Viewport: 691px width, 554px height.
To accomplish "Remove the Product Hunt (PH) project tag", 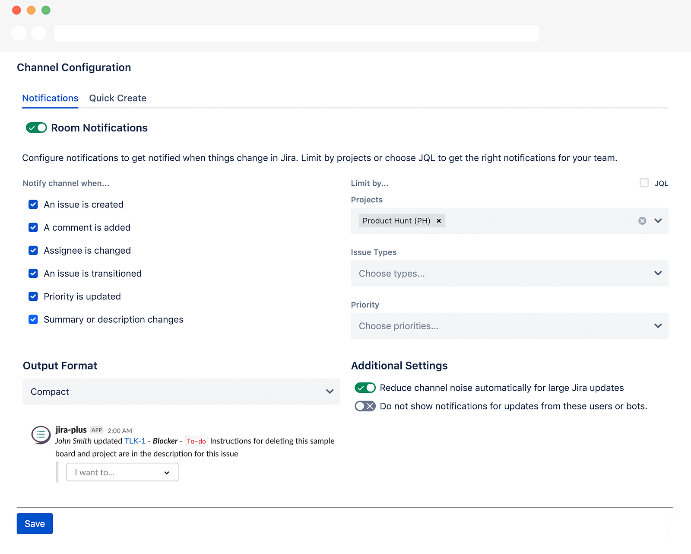I will click(439, 221).
